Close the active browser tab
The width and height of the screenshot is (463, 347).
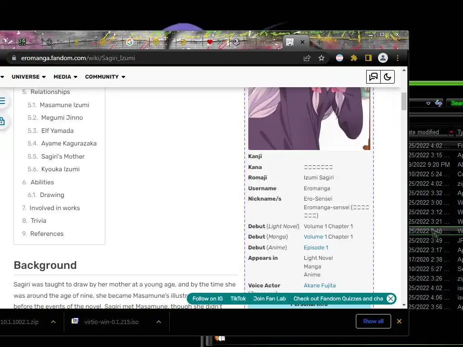(x=302, y=42)
